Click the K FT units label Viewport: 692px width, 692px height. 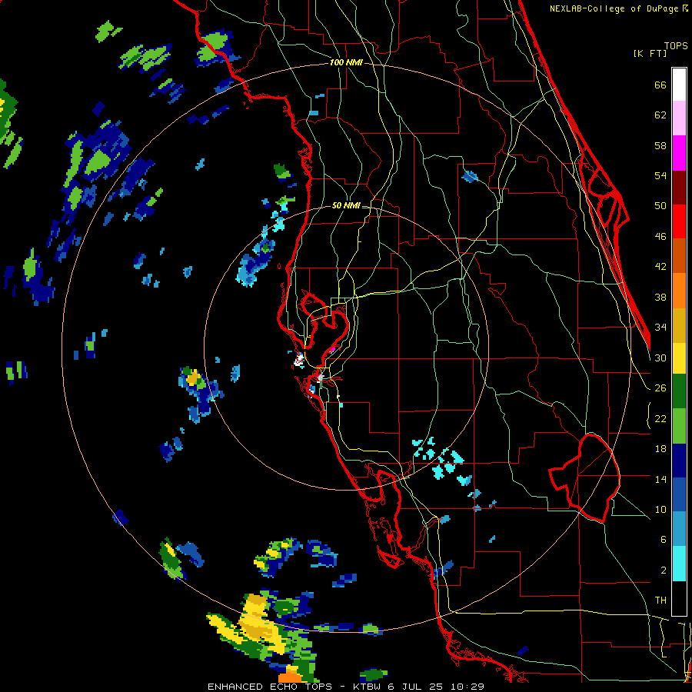(x=650, y=54)
